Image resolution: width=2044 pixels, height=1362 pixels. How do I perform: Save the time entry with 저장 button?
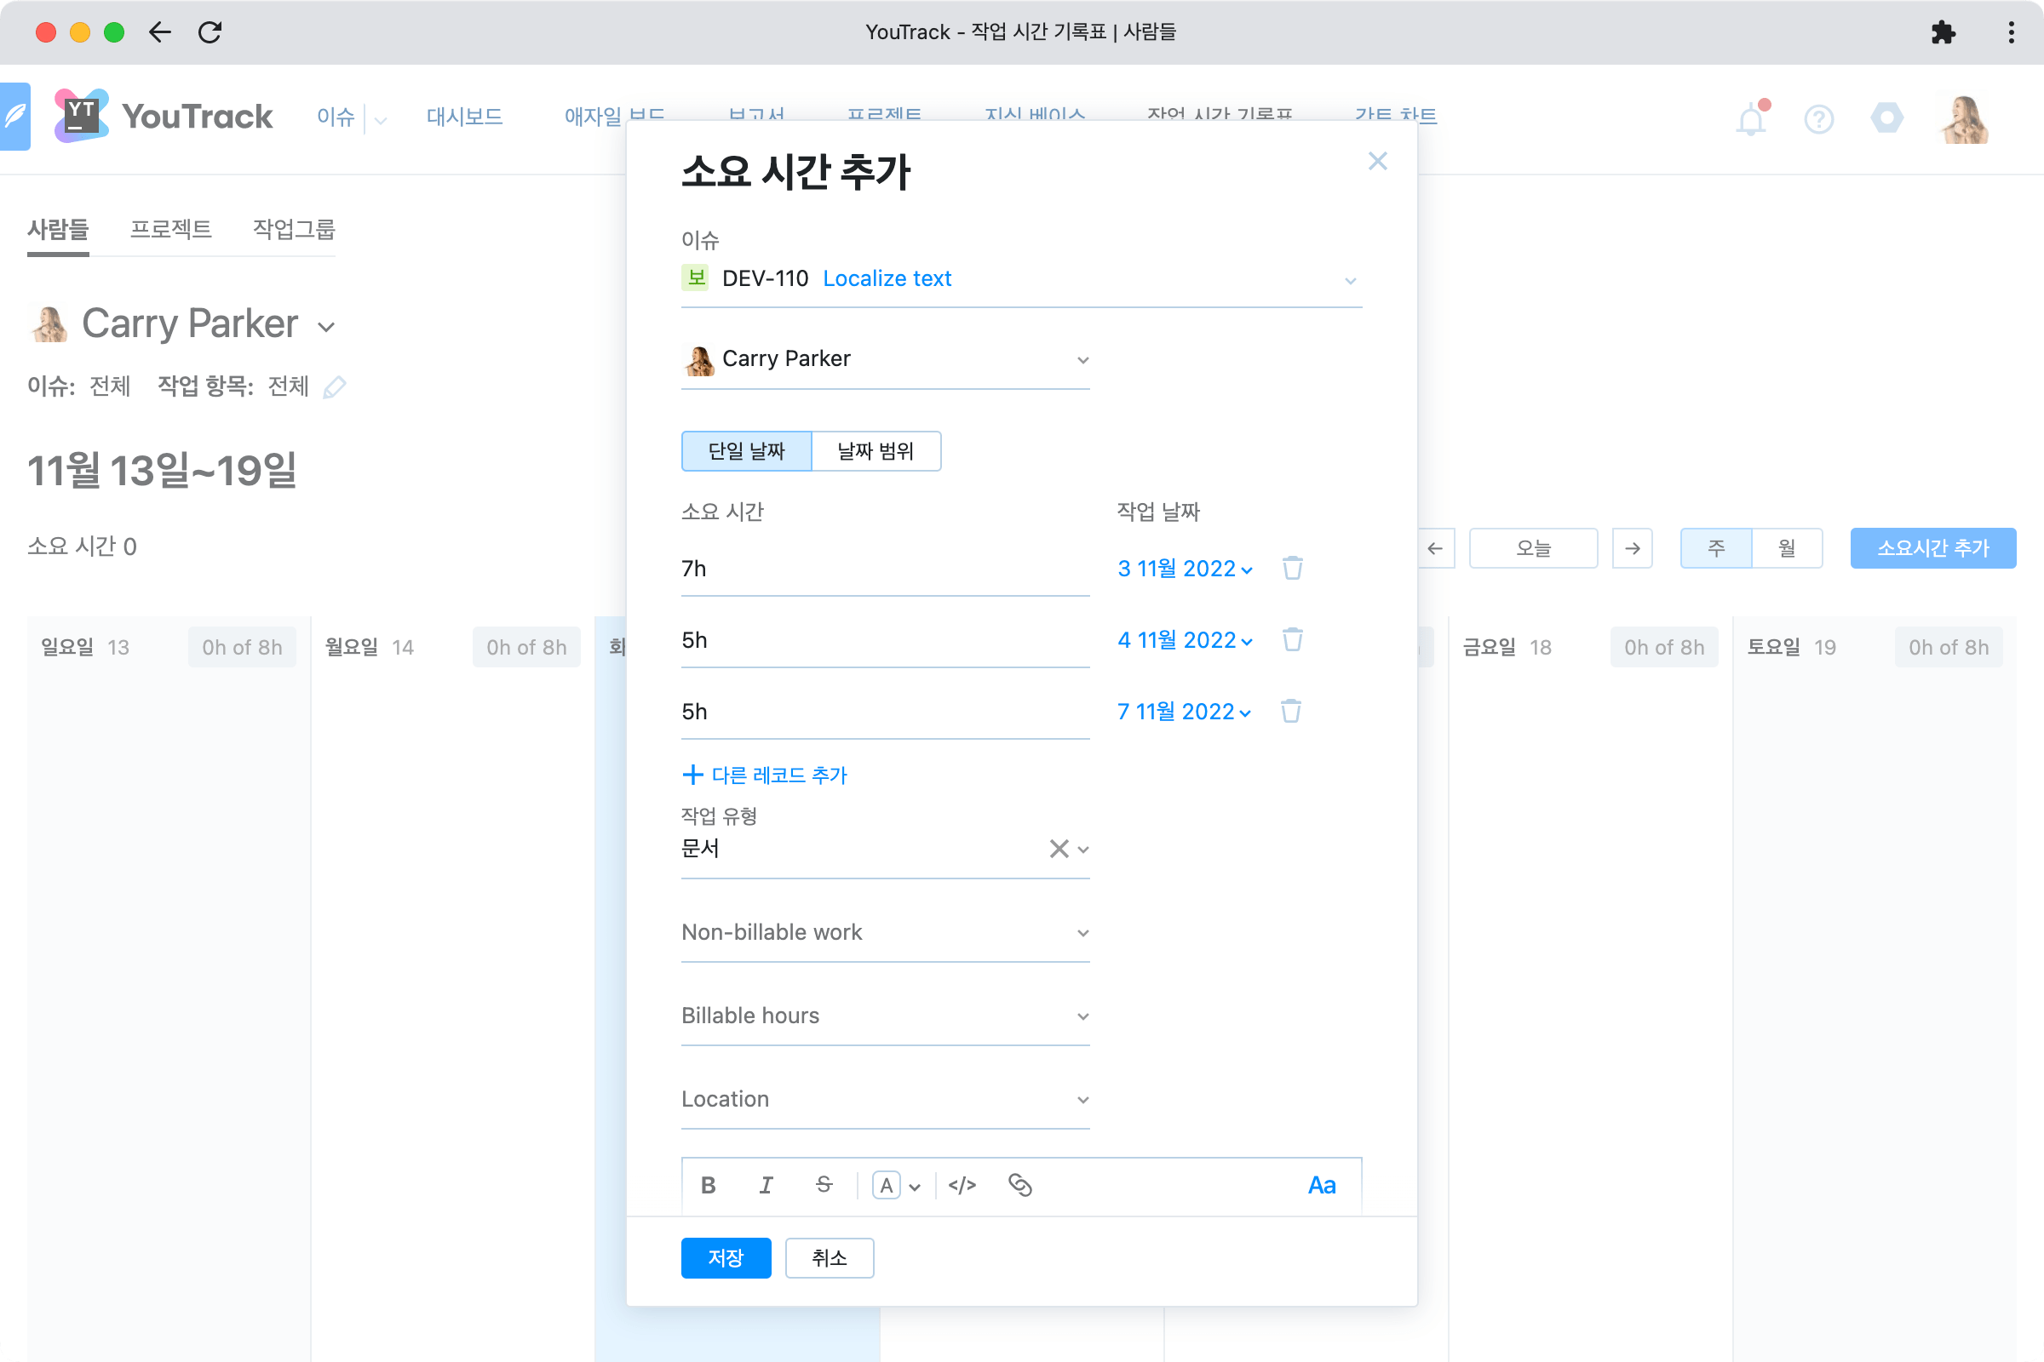point(726,1257)
